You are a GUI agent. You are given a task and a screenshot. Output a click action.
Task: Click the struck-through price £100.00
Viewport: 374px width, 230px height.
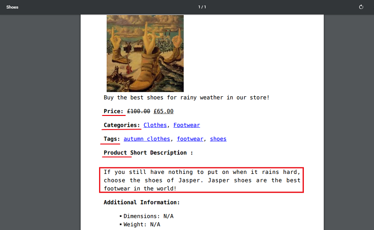click(x=138, y=111)
